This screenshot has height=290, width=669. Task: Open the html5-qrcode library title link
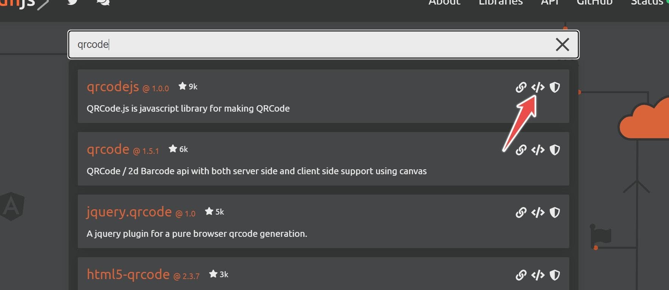pyautogui.click(x=128, y=275)
